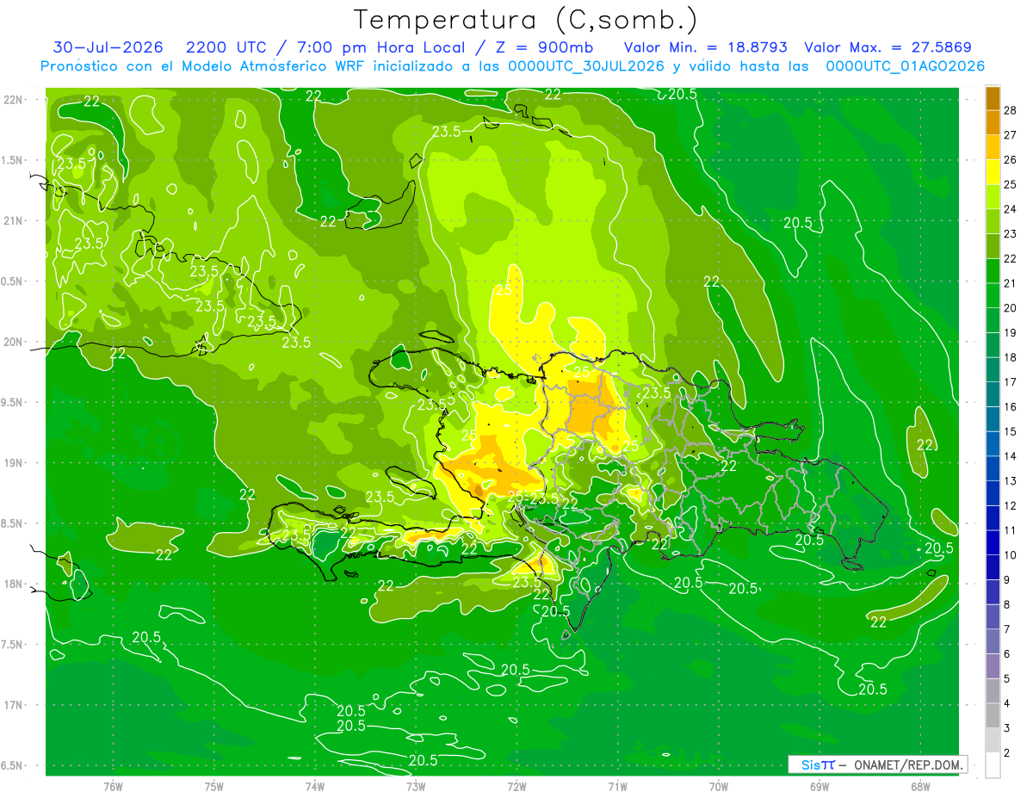
Task: Pick the blue legend swatch between 13 and 14
Action: tap(993, 468)
